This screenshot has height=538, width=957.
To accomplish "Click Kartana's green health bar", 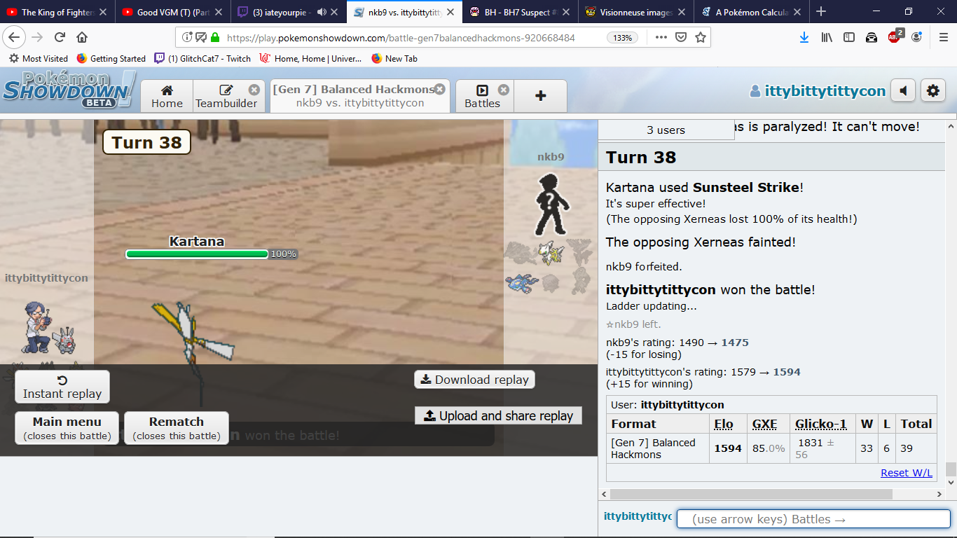I will tap(197, 254).
